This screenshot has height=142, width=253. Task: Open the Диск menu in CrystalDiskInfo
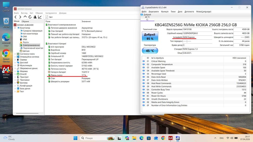pyautogui.click(x=180, y=12)
